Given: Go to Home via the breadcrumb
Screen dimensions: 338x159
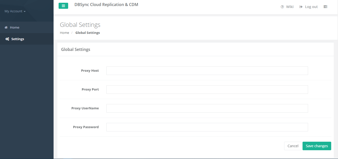Looking at the screenshot, I should 64,33.
